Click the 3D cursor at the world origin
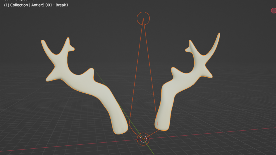276x155 pixels. (x=143, y=139)
